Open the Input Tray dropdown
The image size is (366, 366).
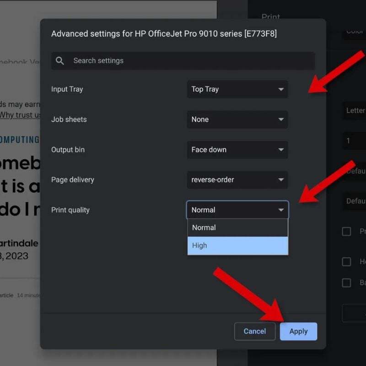pyautogui.click(x=237, y=89)
